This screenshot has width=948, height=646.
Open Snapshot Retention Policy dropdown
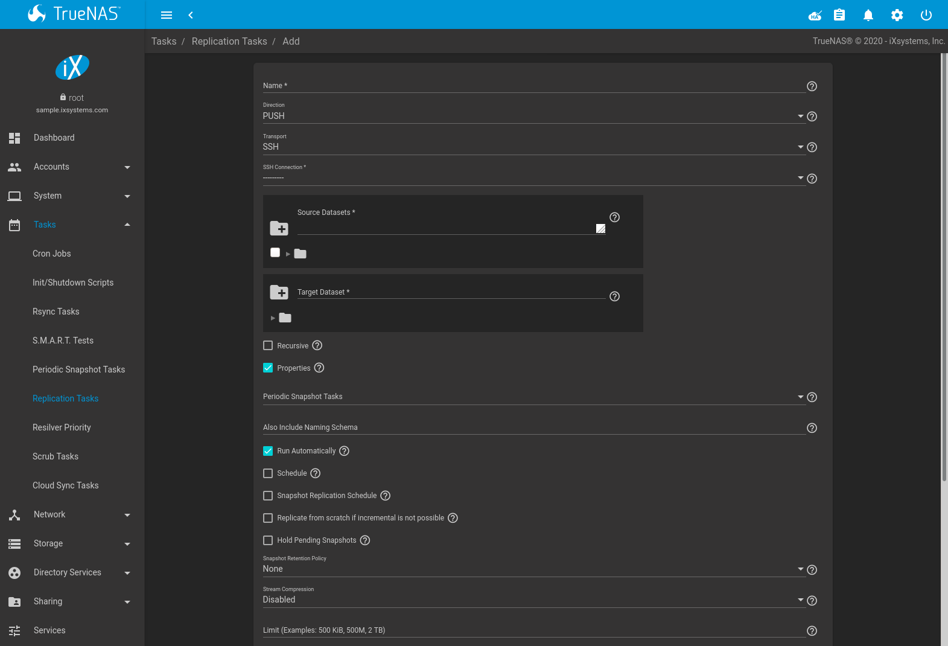(534, 569)
